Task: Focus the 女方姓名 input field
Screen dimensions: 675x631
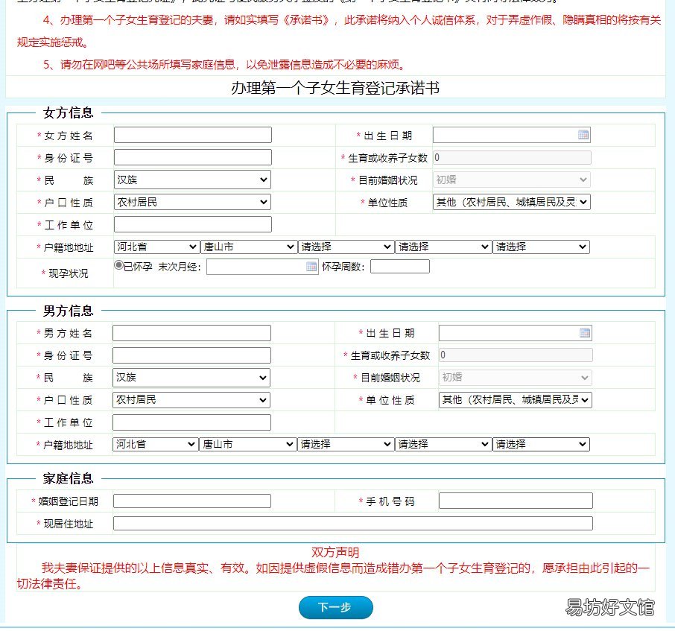Action: click(x=193, y=135)
